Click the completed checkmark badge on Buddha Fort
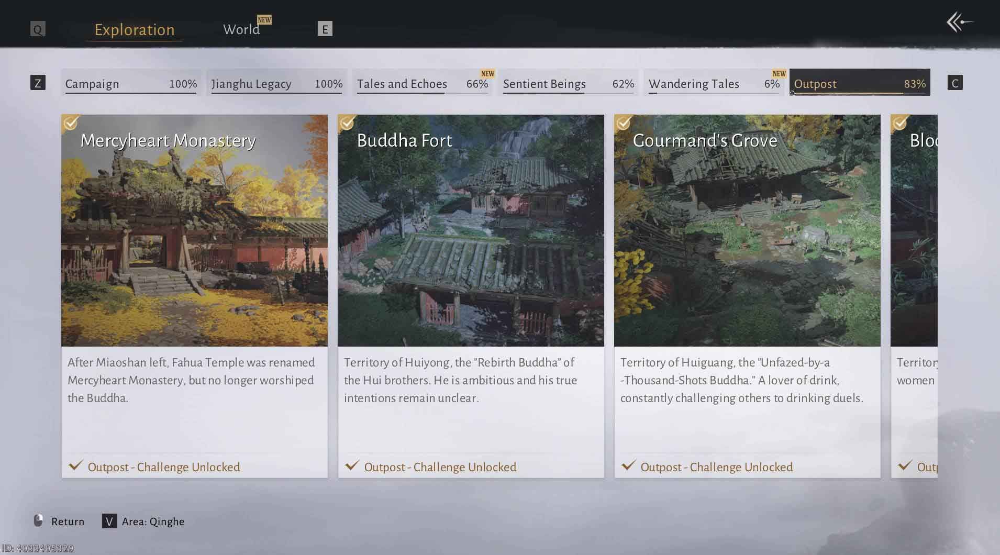This screenshot has height=555, width=1000. (x=347, y=123)
